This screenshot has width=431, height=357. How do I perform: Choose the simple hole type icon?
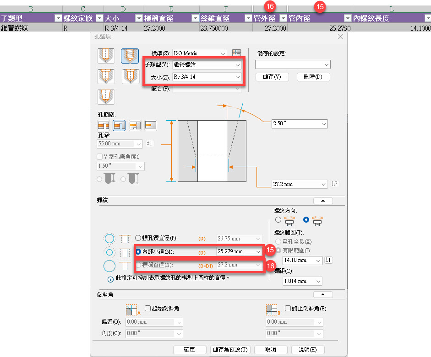pyautogui.click(x=106, y=56)
